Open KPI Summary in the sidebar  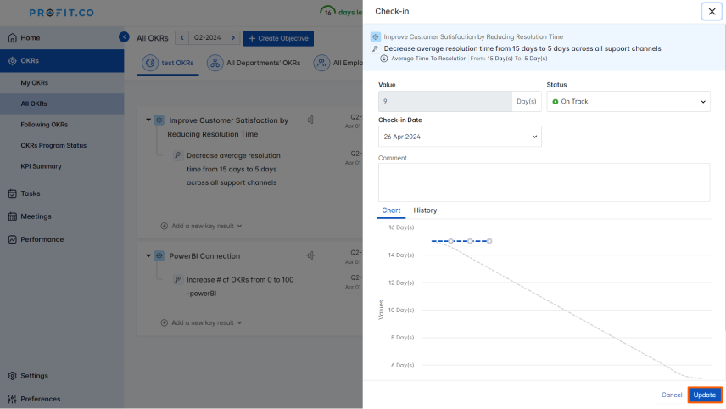[x=41, y=166]
